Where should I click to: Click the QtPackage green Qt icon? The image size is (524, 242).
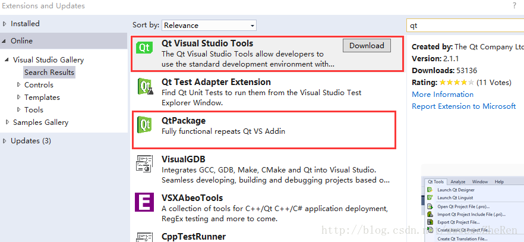(145, 125)
